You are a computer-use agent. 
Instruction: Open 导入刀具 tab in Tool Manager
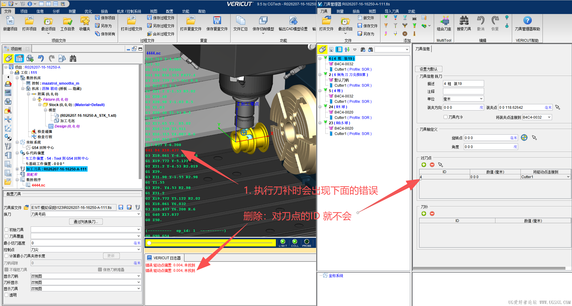pos(391,11)
